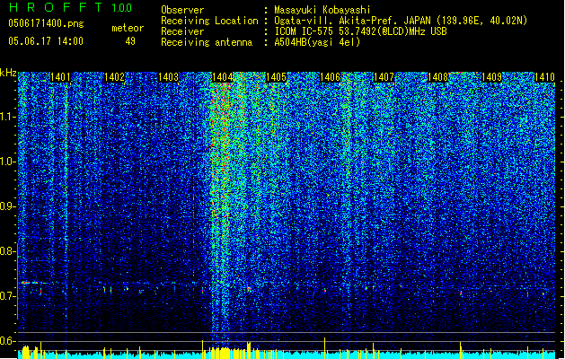Image resolution: width=565 pixels, height=359 pixels.
Task: Click the 1407 time marker
Action: 384,77
